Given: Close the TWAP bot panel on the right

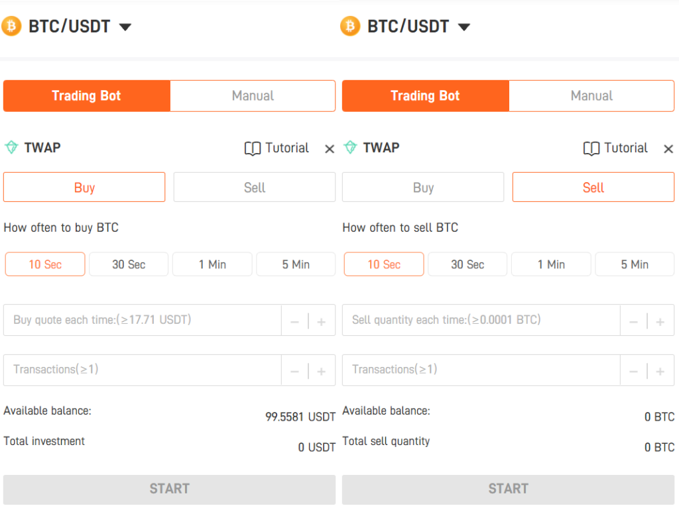Looking at the screenshot, I should [x=668, y=149].
